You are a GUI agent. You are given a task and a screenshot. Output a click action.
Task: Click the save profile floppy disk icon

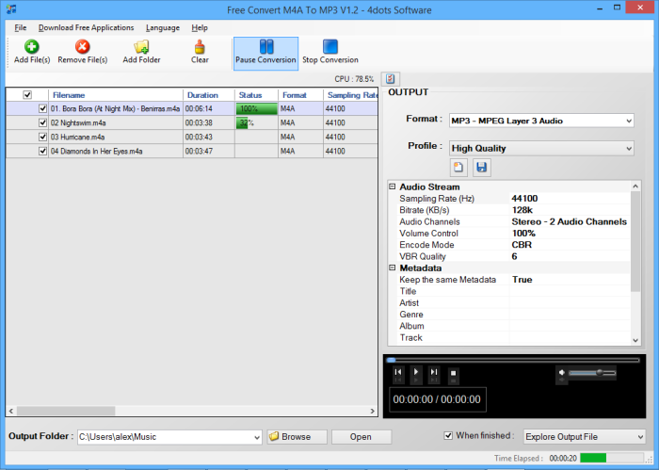(482, 168)
